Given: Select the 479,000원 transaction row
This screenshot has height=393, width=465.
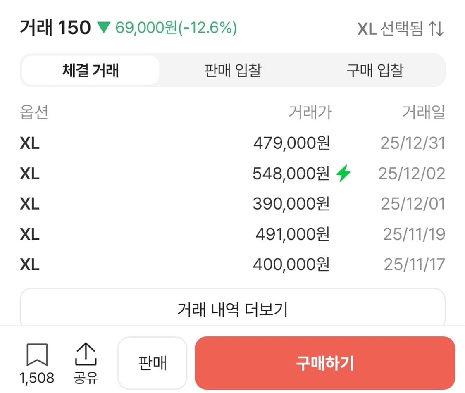Looking at the screenshot, I should coord(232,143).
